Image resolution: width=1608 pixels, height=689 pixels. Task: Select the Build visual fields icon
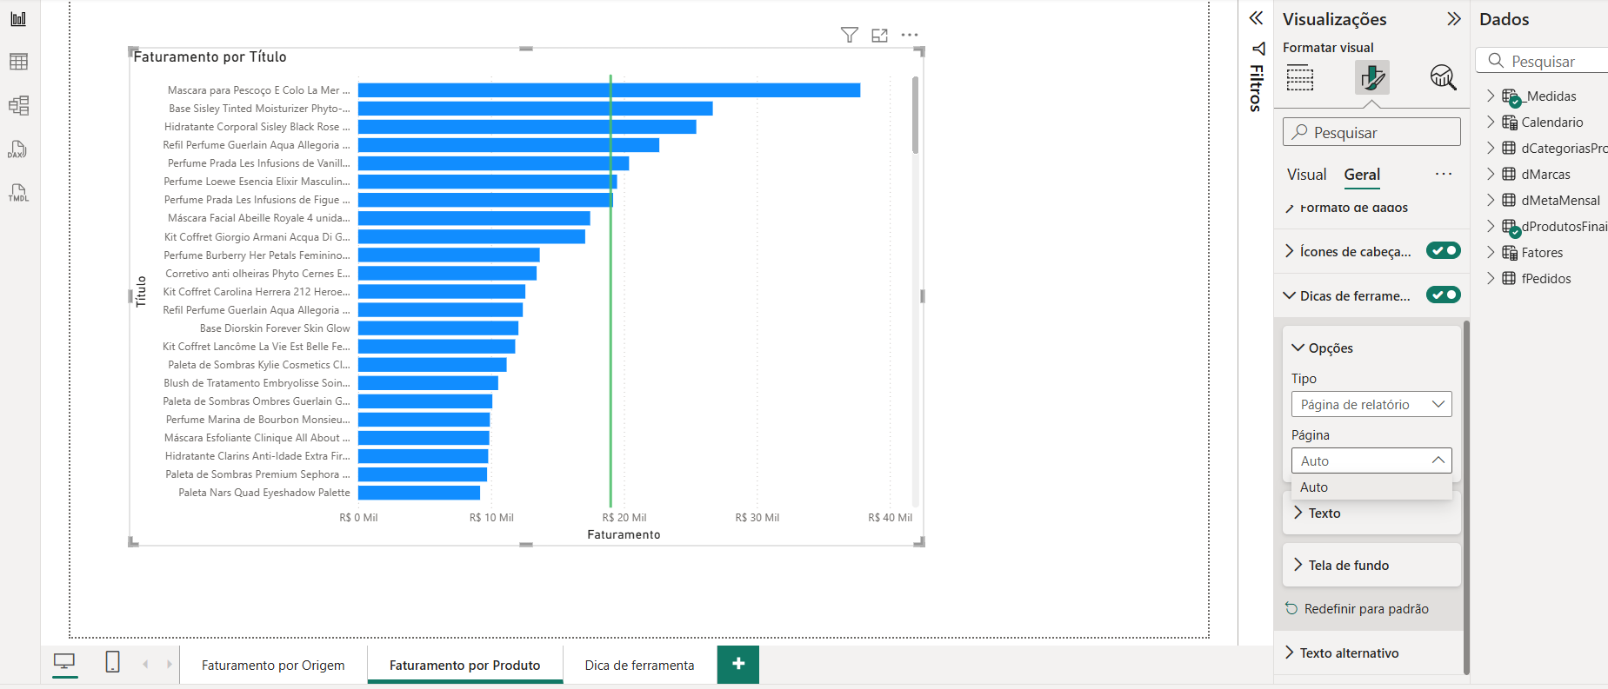pos(1300,77)
